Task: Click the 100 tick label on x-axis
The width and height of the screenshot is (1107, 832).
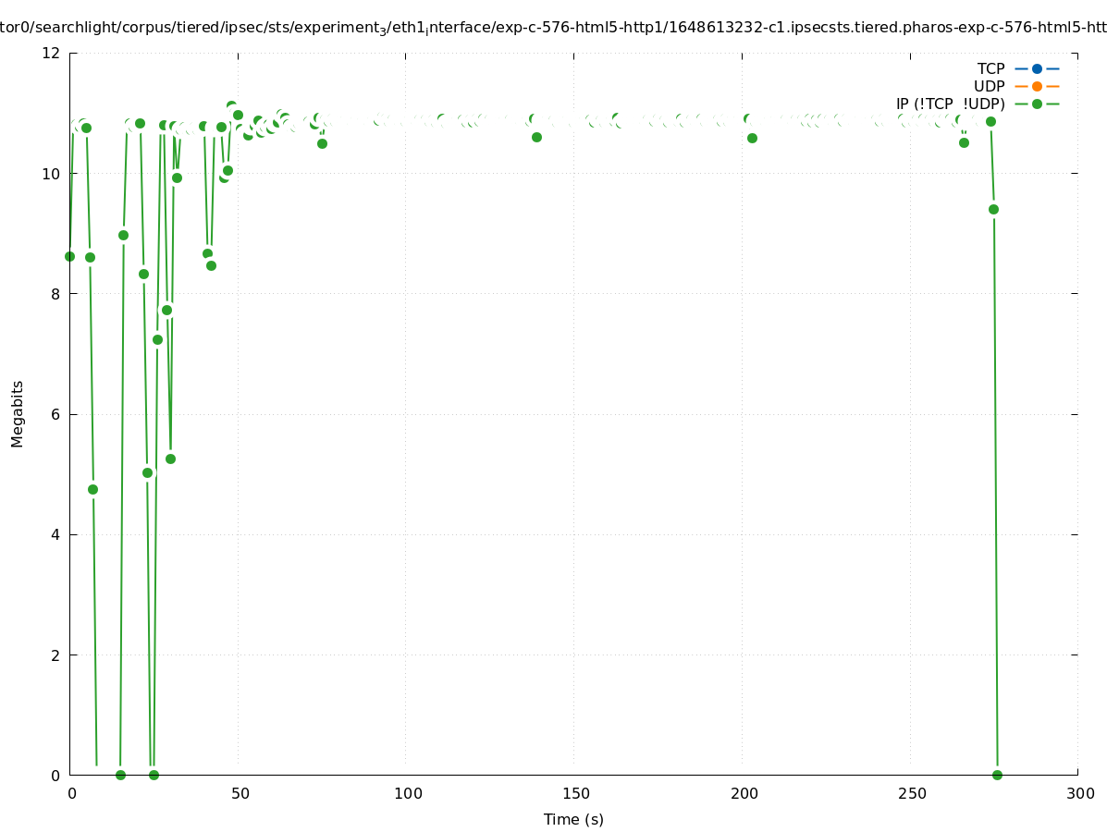Action: point(406,793)
